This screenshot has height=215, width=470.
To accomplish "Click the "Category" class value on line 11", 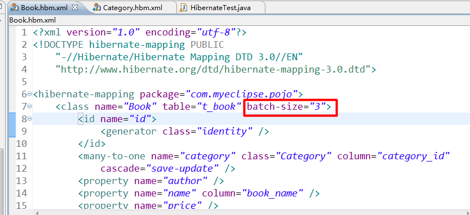I will click(304, 156).
